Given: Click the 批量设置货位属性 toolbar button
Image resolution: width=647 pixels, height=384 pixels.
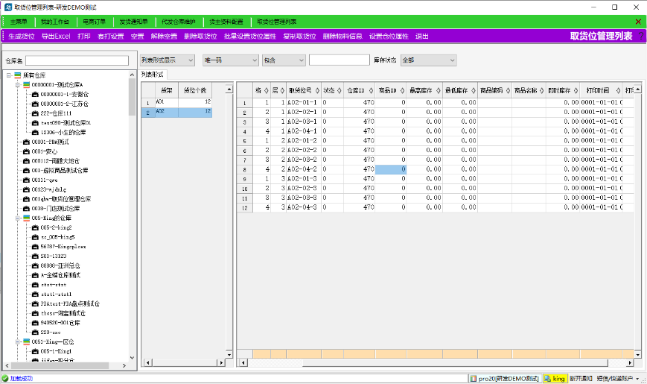Looking at the screenshot, I should point(250,36).
